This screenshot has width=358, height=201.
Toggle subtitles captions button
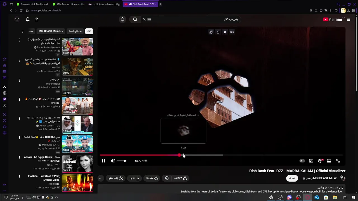pos(311,161)
